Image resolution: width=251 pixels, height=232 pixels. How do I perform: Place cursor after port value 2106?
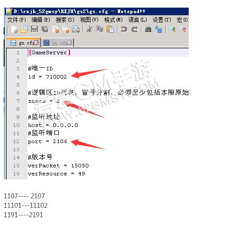pyautogui.click(x=67, y=141)
